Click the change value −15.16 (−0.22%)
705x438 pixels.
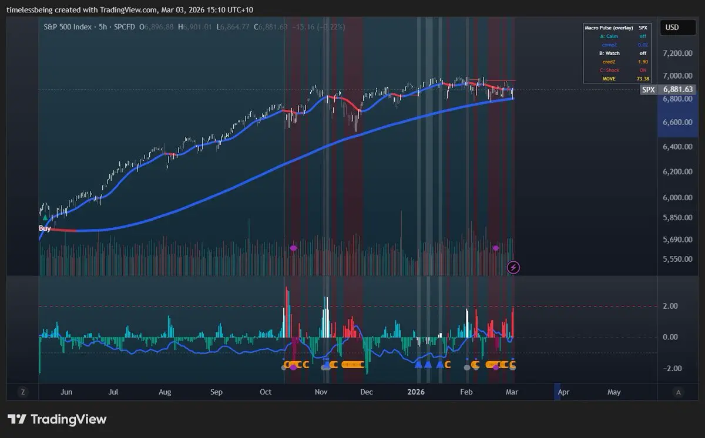click(x=319, y=27)
